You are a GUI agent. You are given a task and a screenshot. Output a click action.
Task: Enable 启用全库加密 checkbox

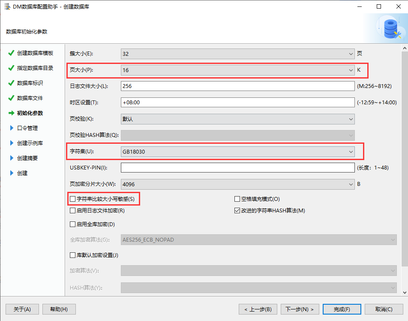pos(72,224)
